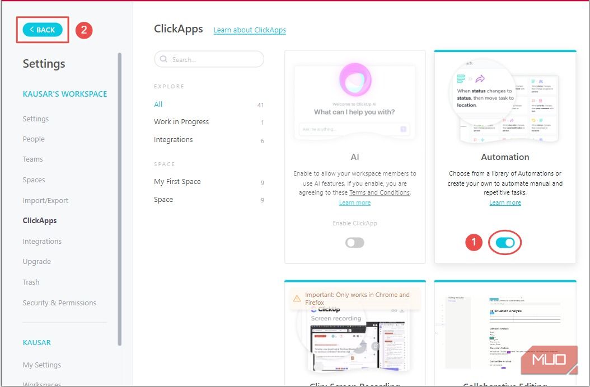The height and width of the screenshot is (387, 590).
Task: Select People in the workspace sidebar
Action: pyautogui.click(x=34, y=139)
